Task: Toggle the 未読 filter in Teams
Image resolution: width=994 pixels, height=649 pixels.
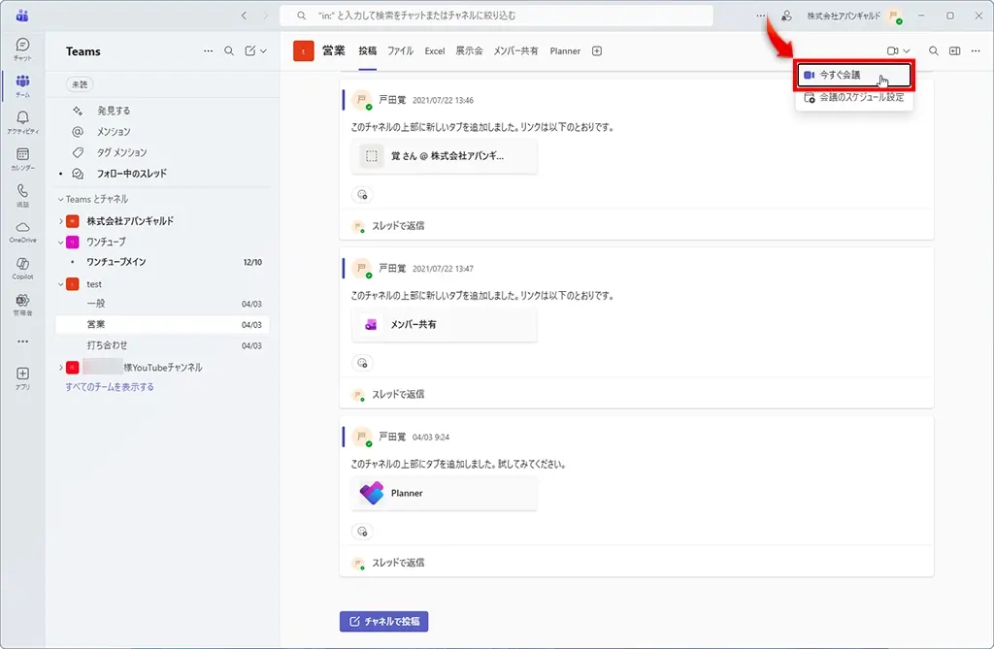Action: pos(78,84)
